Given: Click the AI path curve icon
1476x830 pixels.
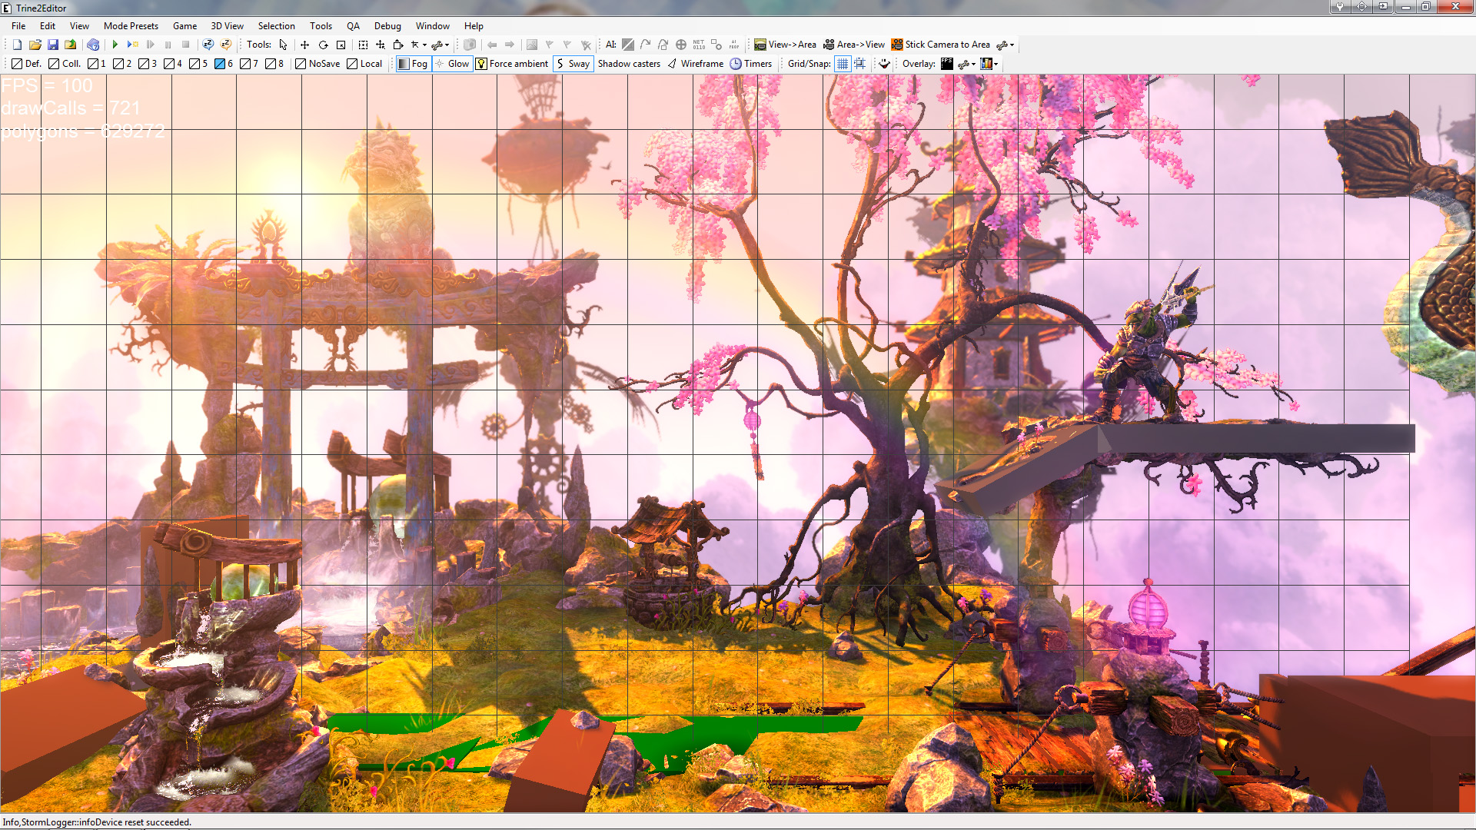Looking at the screenshot, I should tap(646, 45).
